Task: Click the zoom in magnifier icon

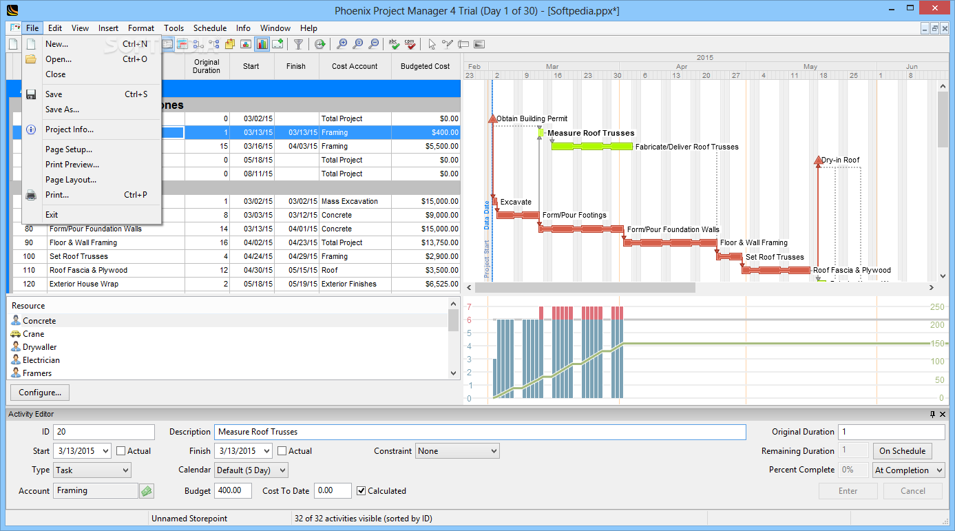Action: click(342, 44)
